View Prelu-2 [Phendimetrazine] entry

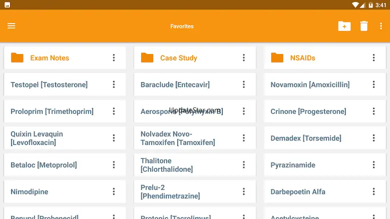[195, 191]
